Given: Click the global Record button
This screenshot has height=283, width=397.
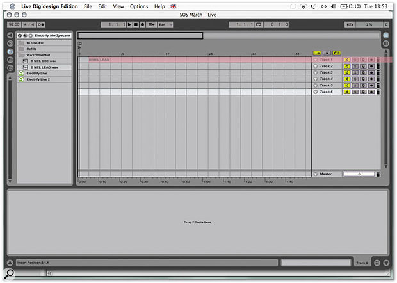Looking at the screenshot, I should pos(143,24).
